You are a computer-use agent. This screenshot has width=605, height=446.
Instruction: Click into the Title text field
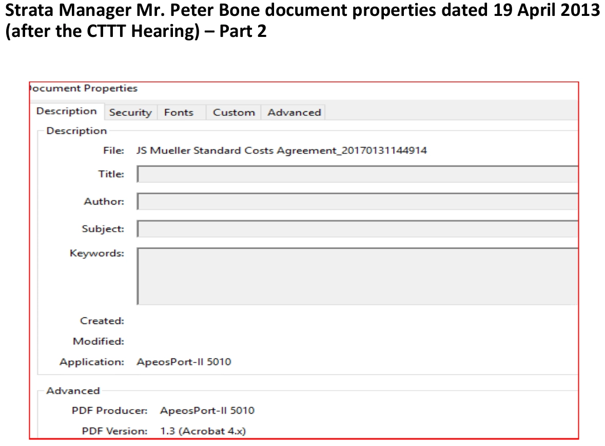(x=357, y=174)
